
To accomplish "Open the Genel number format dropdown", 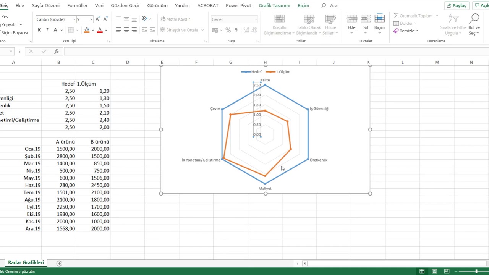I will click(x=256, y=19).
